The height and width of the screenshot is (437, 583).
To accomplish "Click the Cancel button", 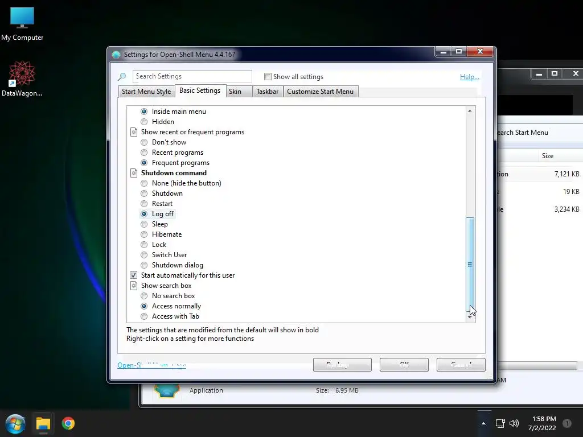I will [461, 365].
